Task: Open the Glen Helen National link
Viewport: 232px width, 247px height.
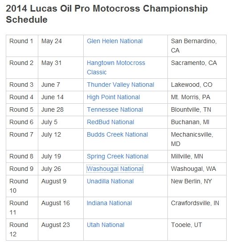Action: (114, 41)
